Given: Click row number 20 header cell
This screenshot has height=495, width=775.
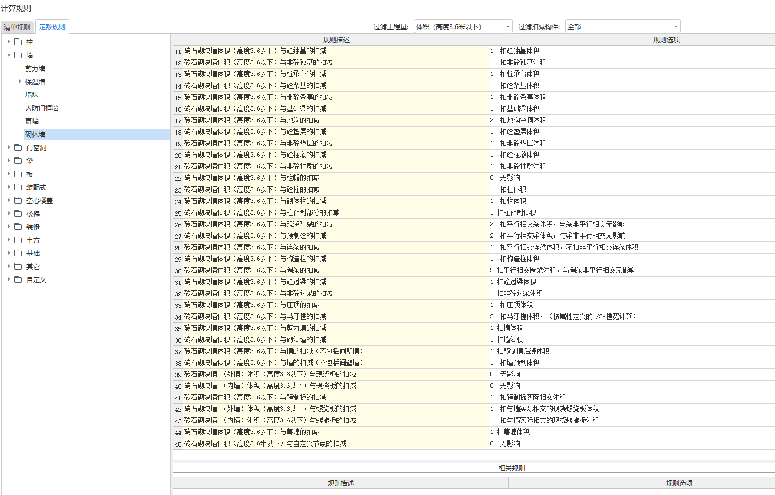Looking at the screenshot, I should tap(178, 156).
